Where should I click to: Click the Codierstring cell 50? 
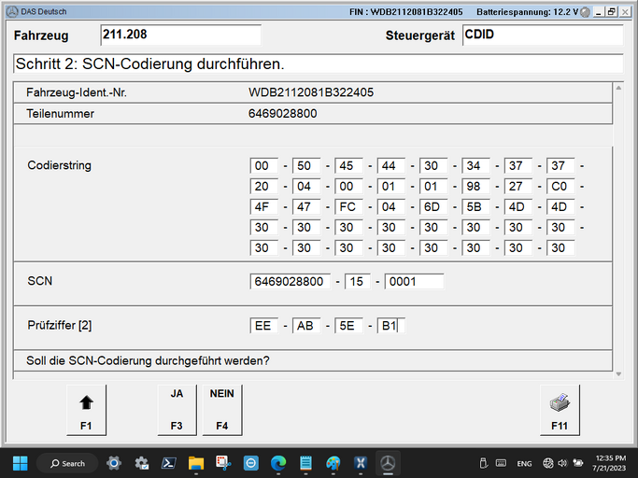(x=306, y=165)
